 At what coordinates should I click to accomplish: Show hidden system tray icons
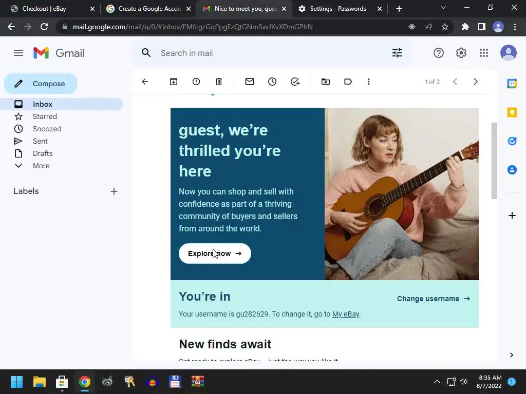tap(437, 382)
